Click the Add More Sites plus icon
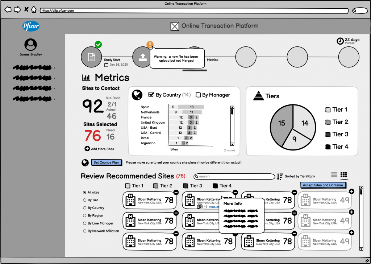 (x=87, y=149)
